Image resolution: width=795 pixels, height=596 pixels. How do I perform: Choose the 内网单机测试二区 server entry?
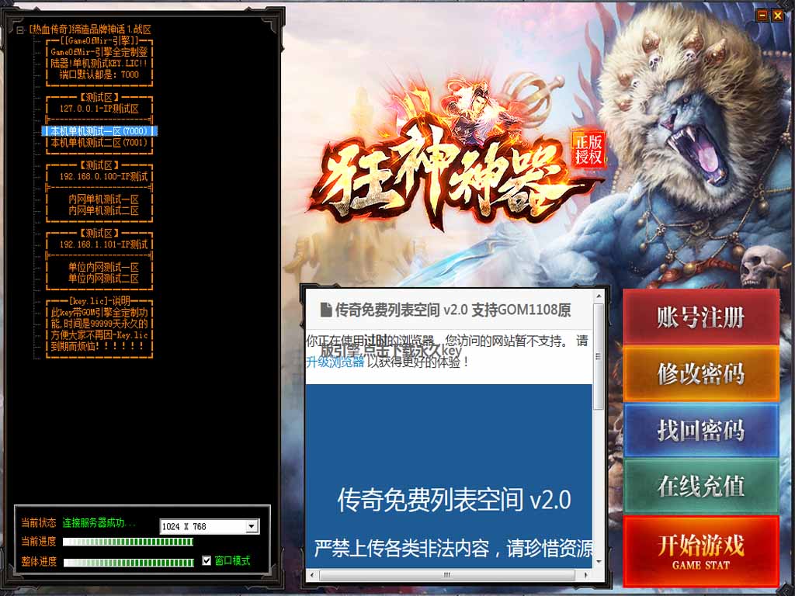click(x=103, y=211)
